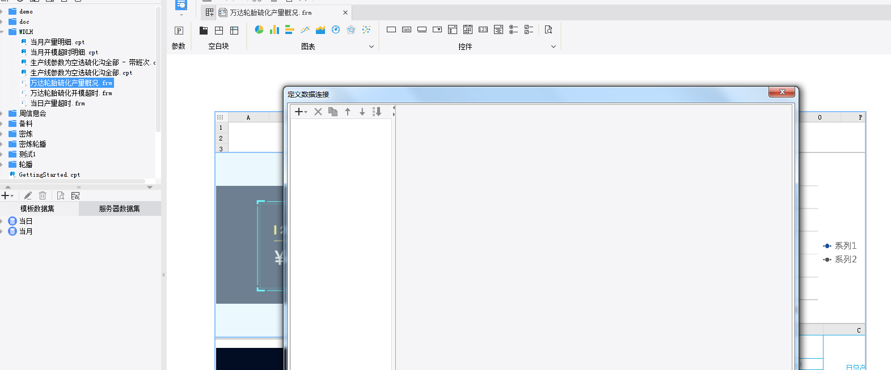Copy the selected data connection

coord(333,112)
